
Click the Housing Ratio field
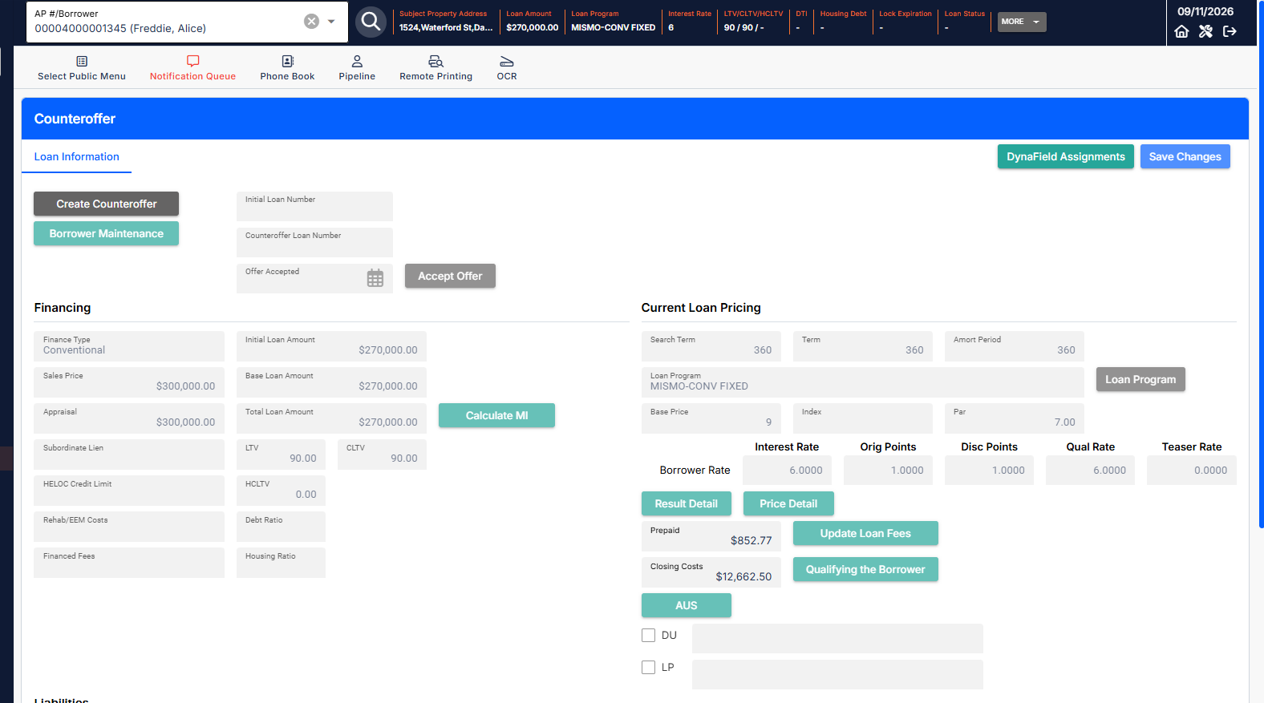(x=281, y=563)
